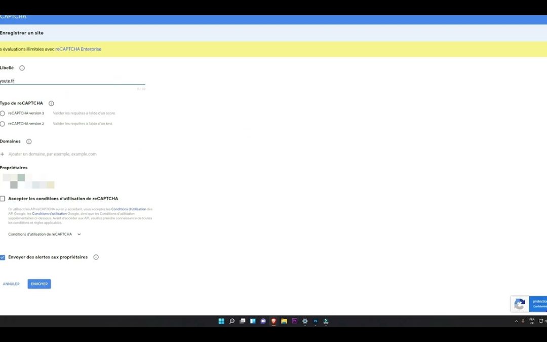This screenshot has height=342, width=547.
Task: Click the ANNULER button
Action: click(11, 284)
